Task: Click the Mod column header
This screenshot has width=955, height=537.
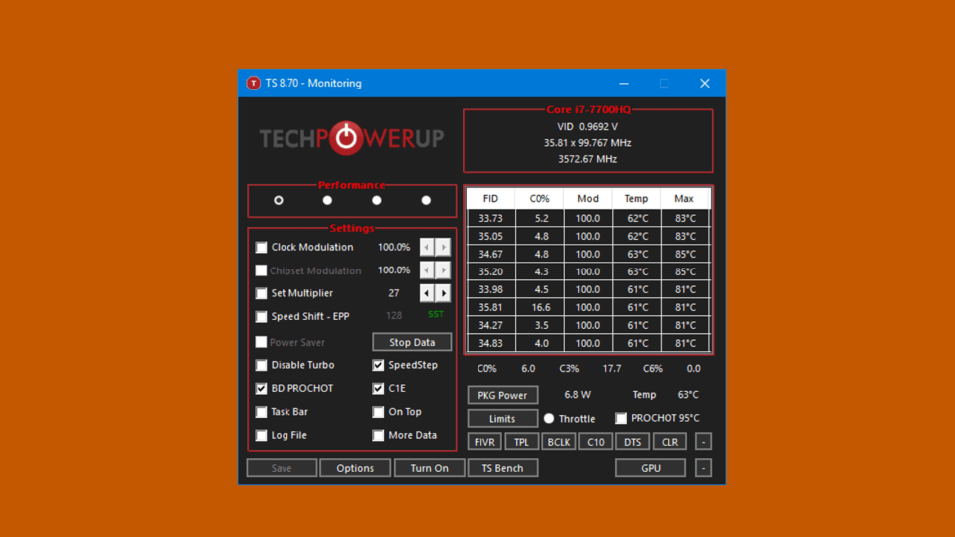Action: (588, 199)
